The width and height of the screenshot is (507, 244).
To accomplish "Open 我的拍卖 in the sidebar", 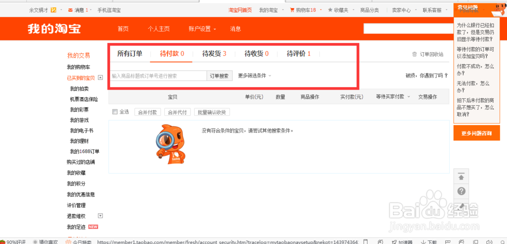I will click(x=79, y=89).
